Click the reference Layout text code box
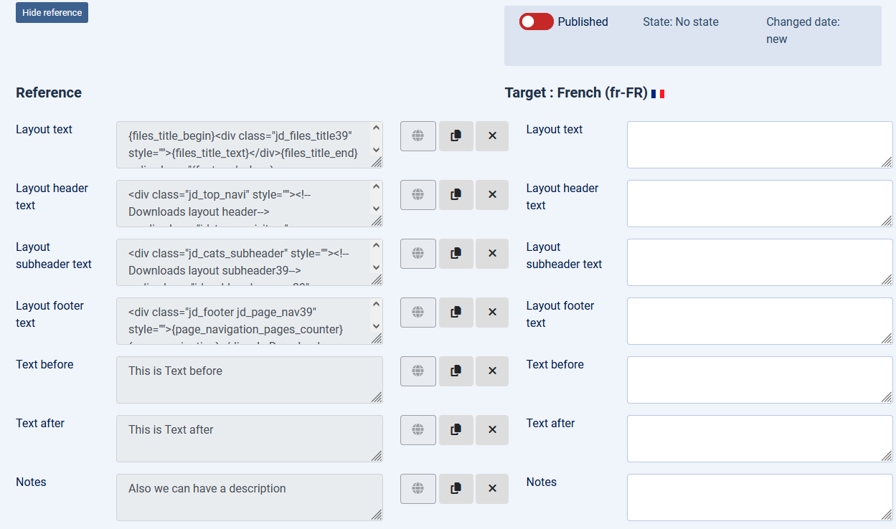Screen dimensions: 896x529 [x=250, y=145]
